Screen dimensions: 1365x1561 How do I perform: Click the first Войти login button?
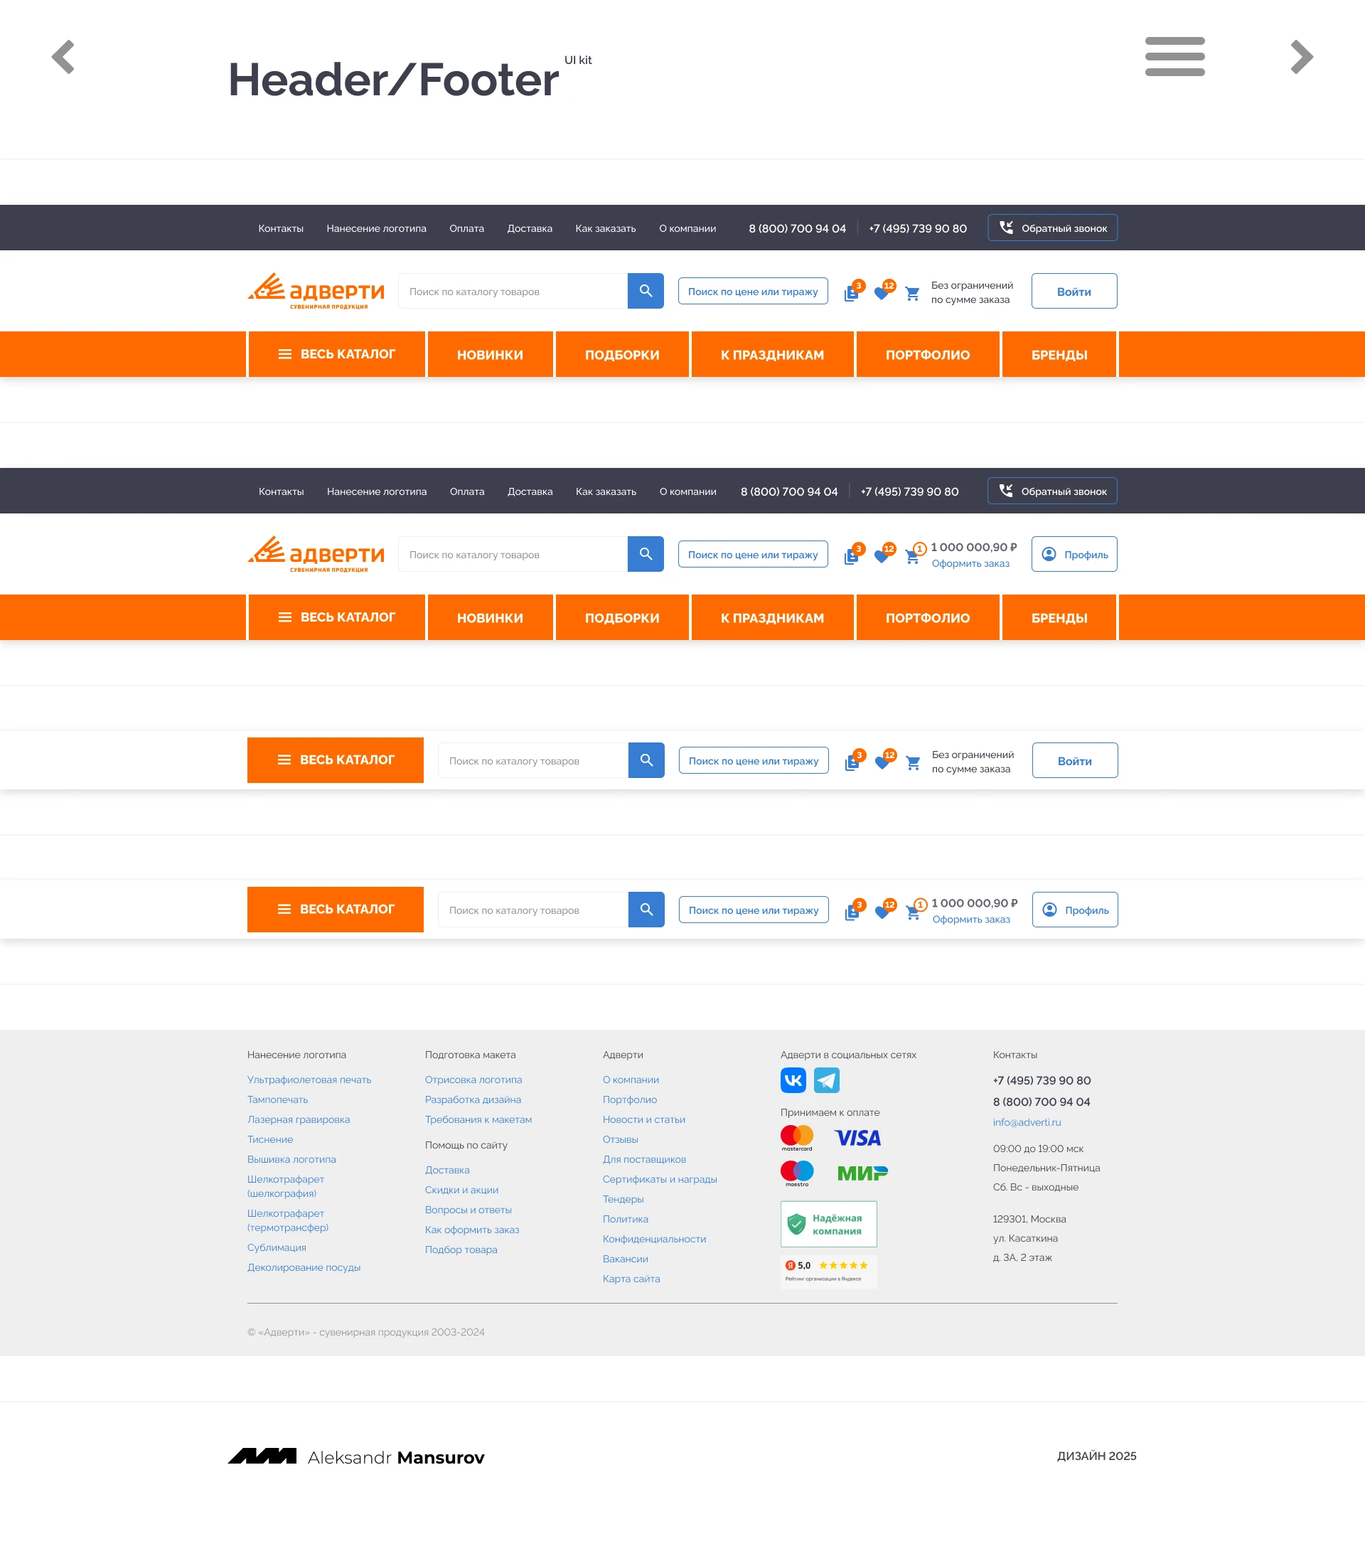pyautogui.click(x=1074, y=291)
